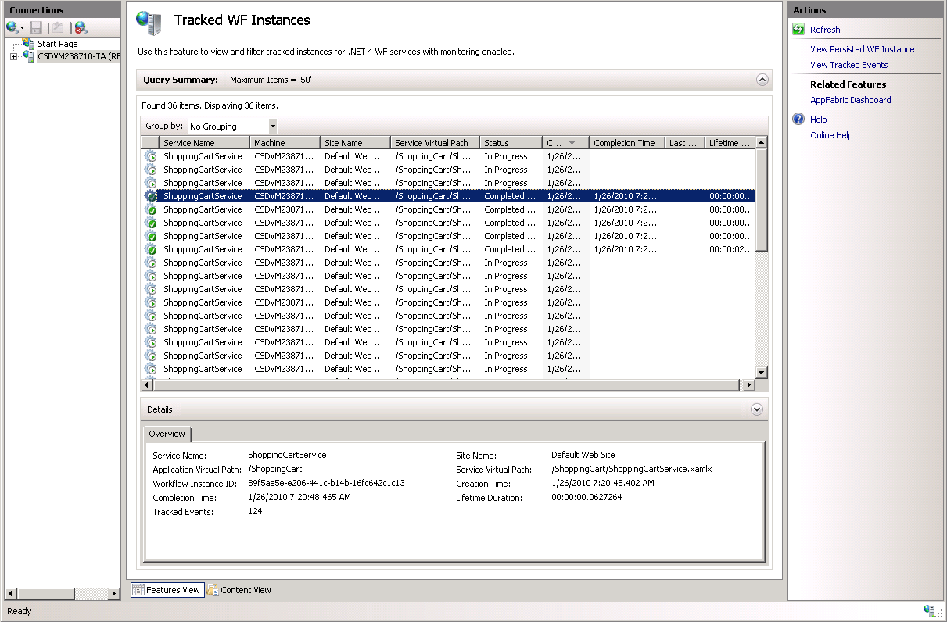Click the status bar network connection icon
Image resolution: width=947 pixels, height=622 pixels.
click(x=930, y=610)
